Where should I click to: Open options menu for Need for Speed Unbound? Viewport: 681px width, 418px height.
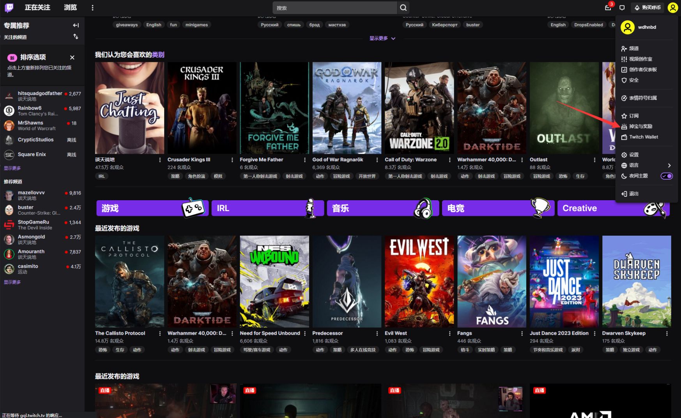pyautogui.click(x=305, y=333)
